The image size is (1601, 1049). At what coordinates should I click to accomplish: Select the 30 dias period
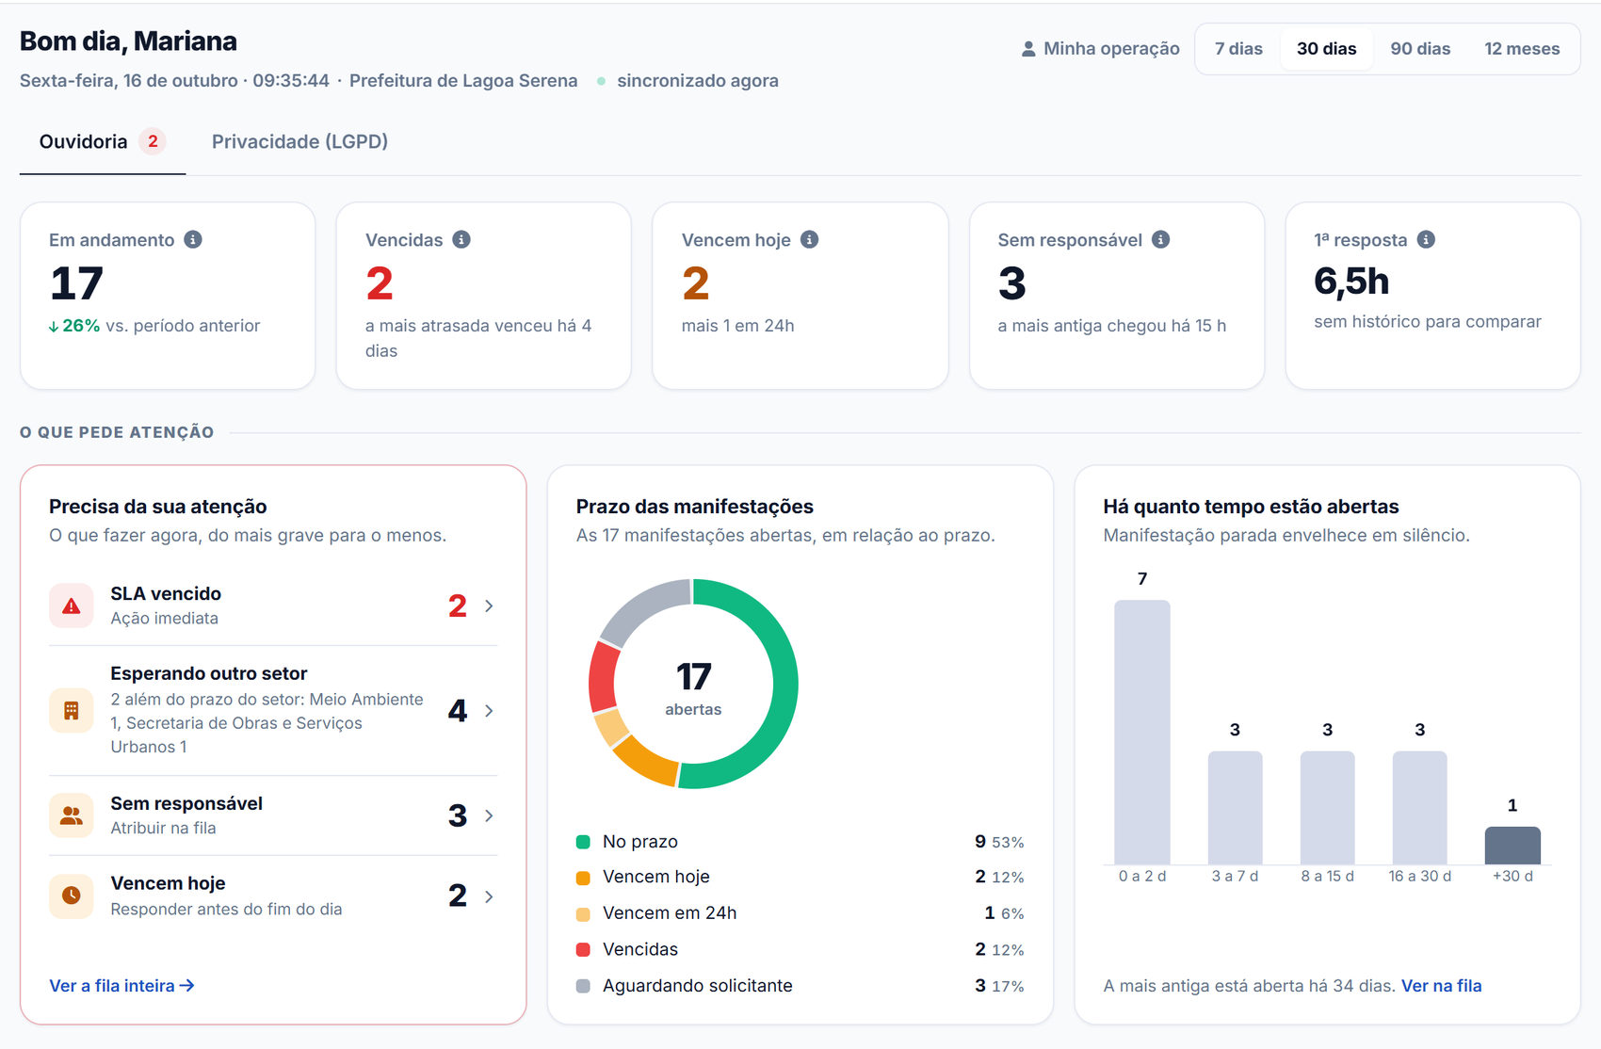[1326, 49]
